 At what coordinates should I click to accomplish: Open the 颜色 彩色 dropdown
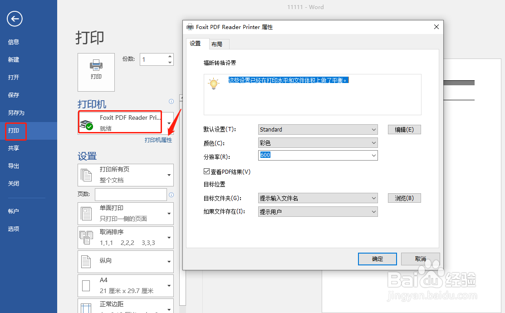[x=318, y=142]
